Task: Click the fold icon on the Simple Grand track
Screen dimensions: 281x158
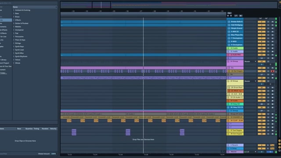Action: [229, 28]
